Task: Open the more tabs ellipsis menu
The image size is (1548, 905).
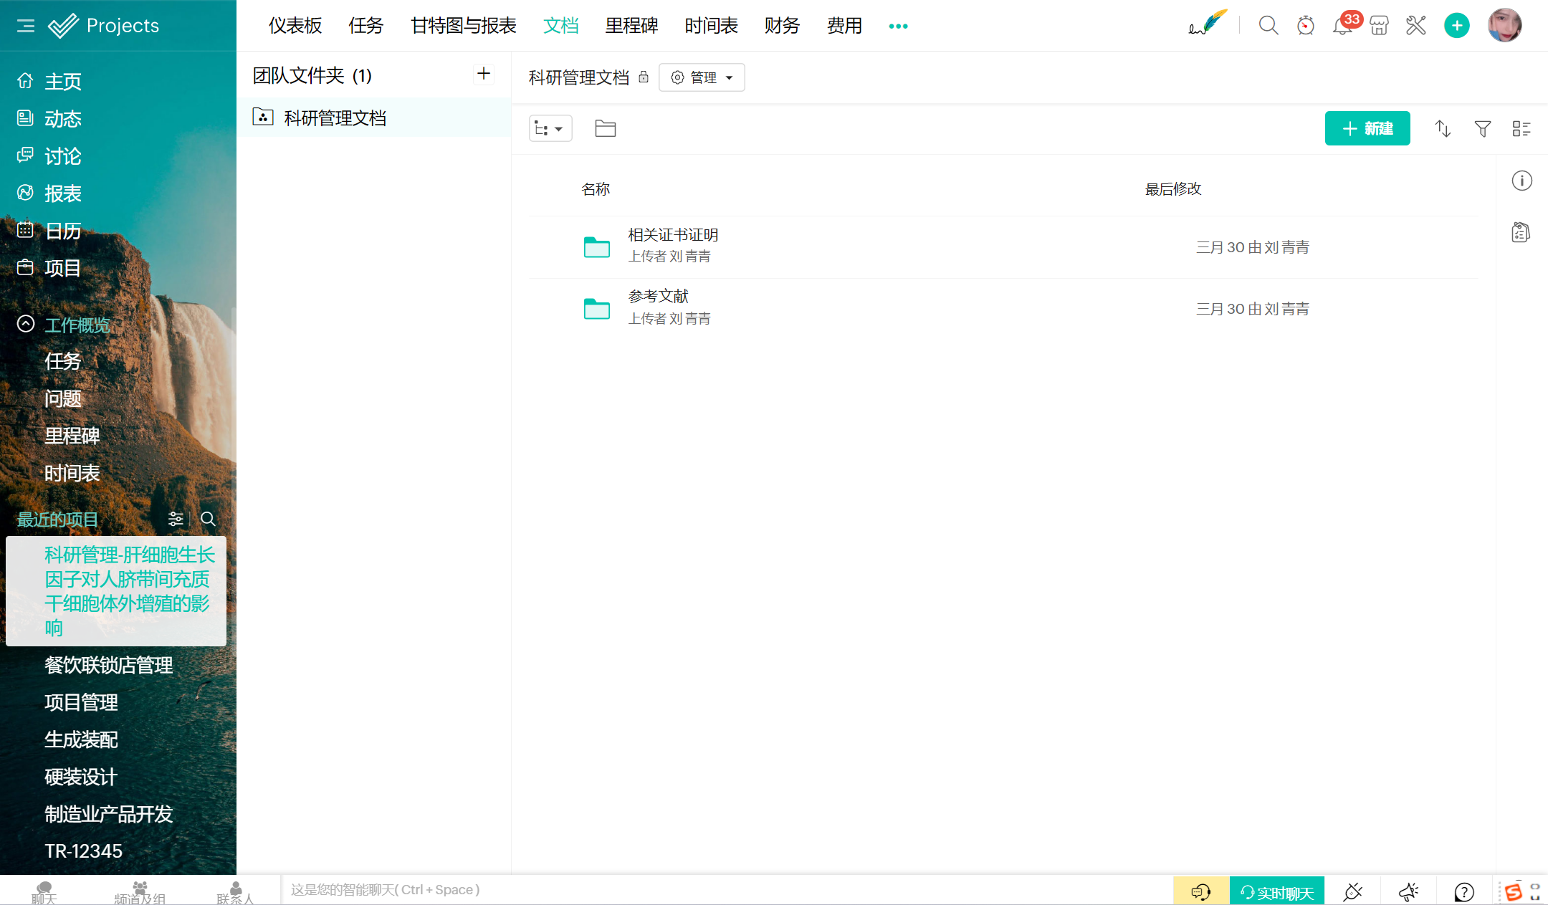Action: 898,26
